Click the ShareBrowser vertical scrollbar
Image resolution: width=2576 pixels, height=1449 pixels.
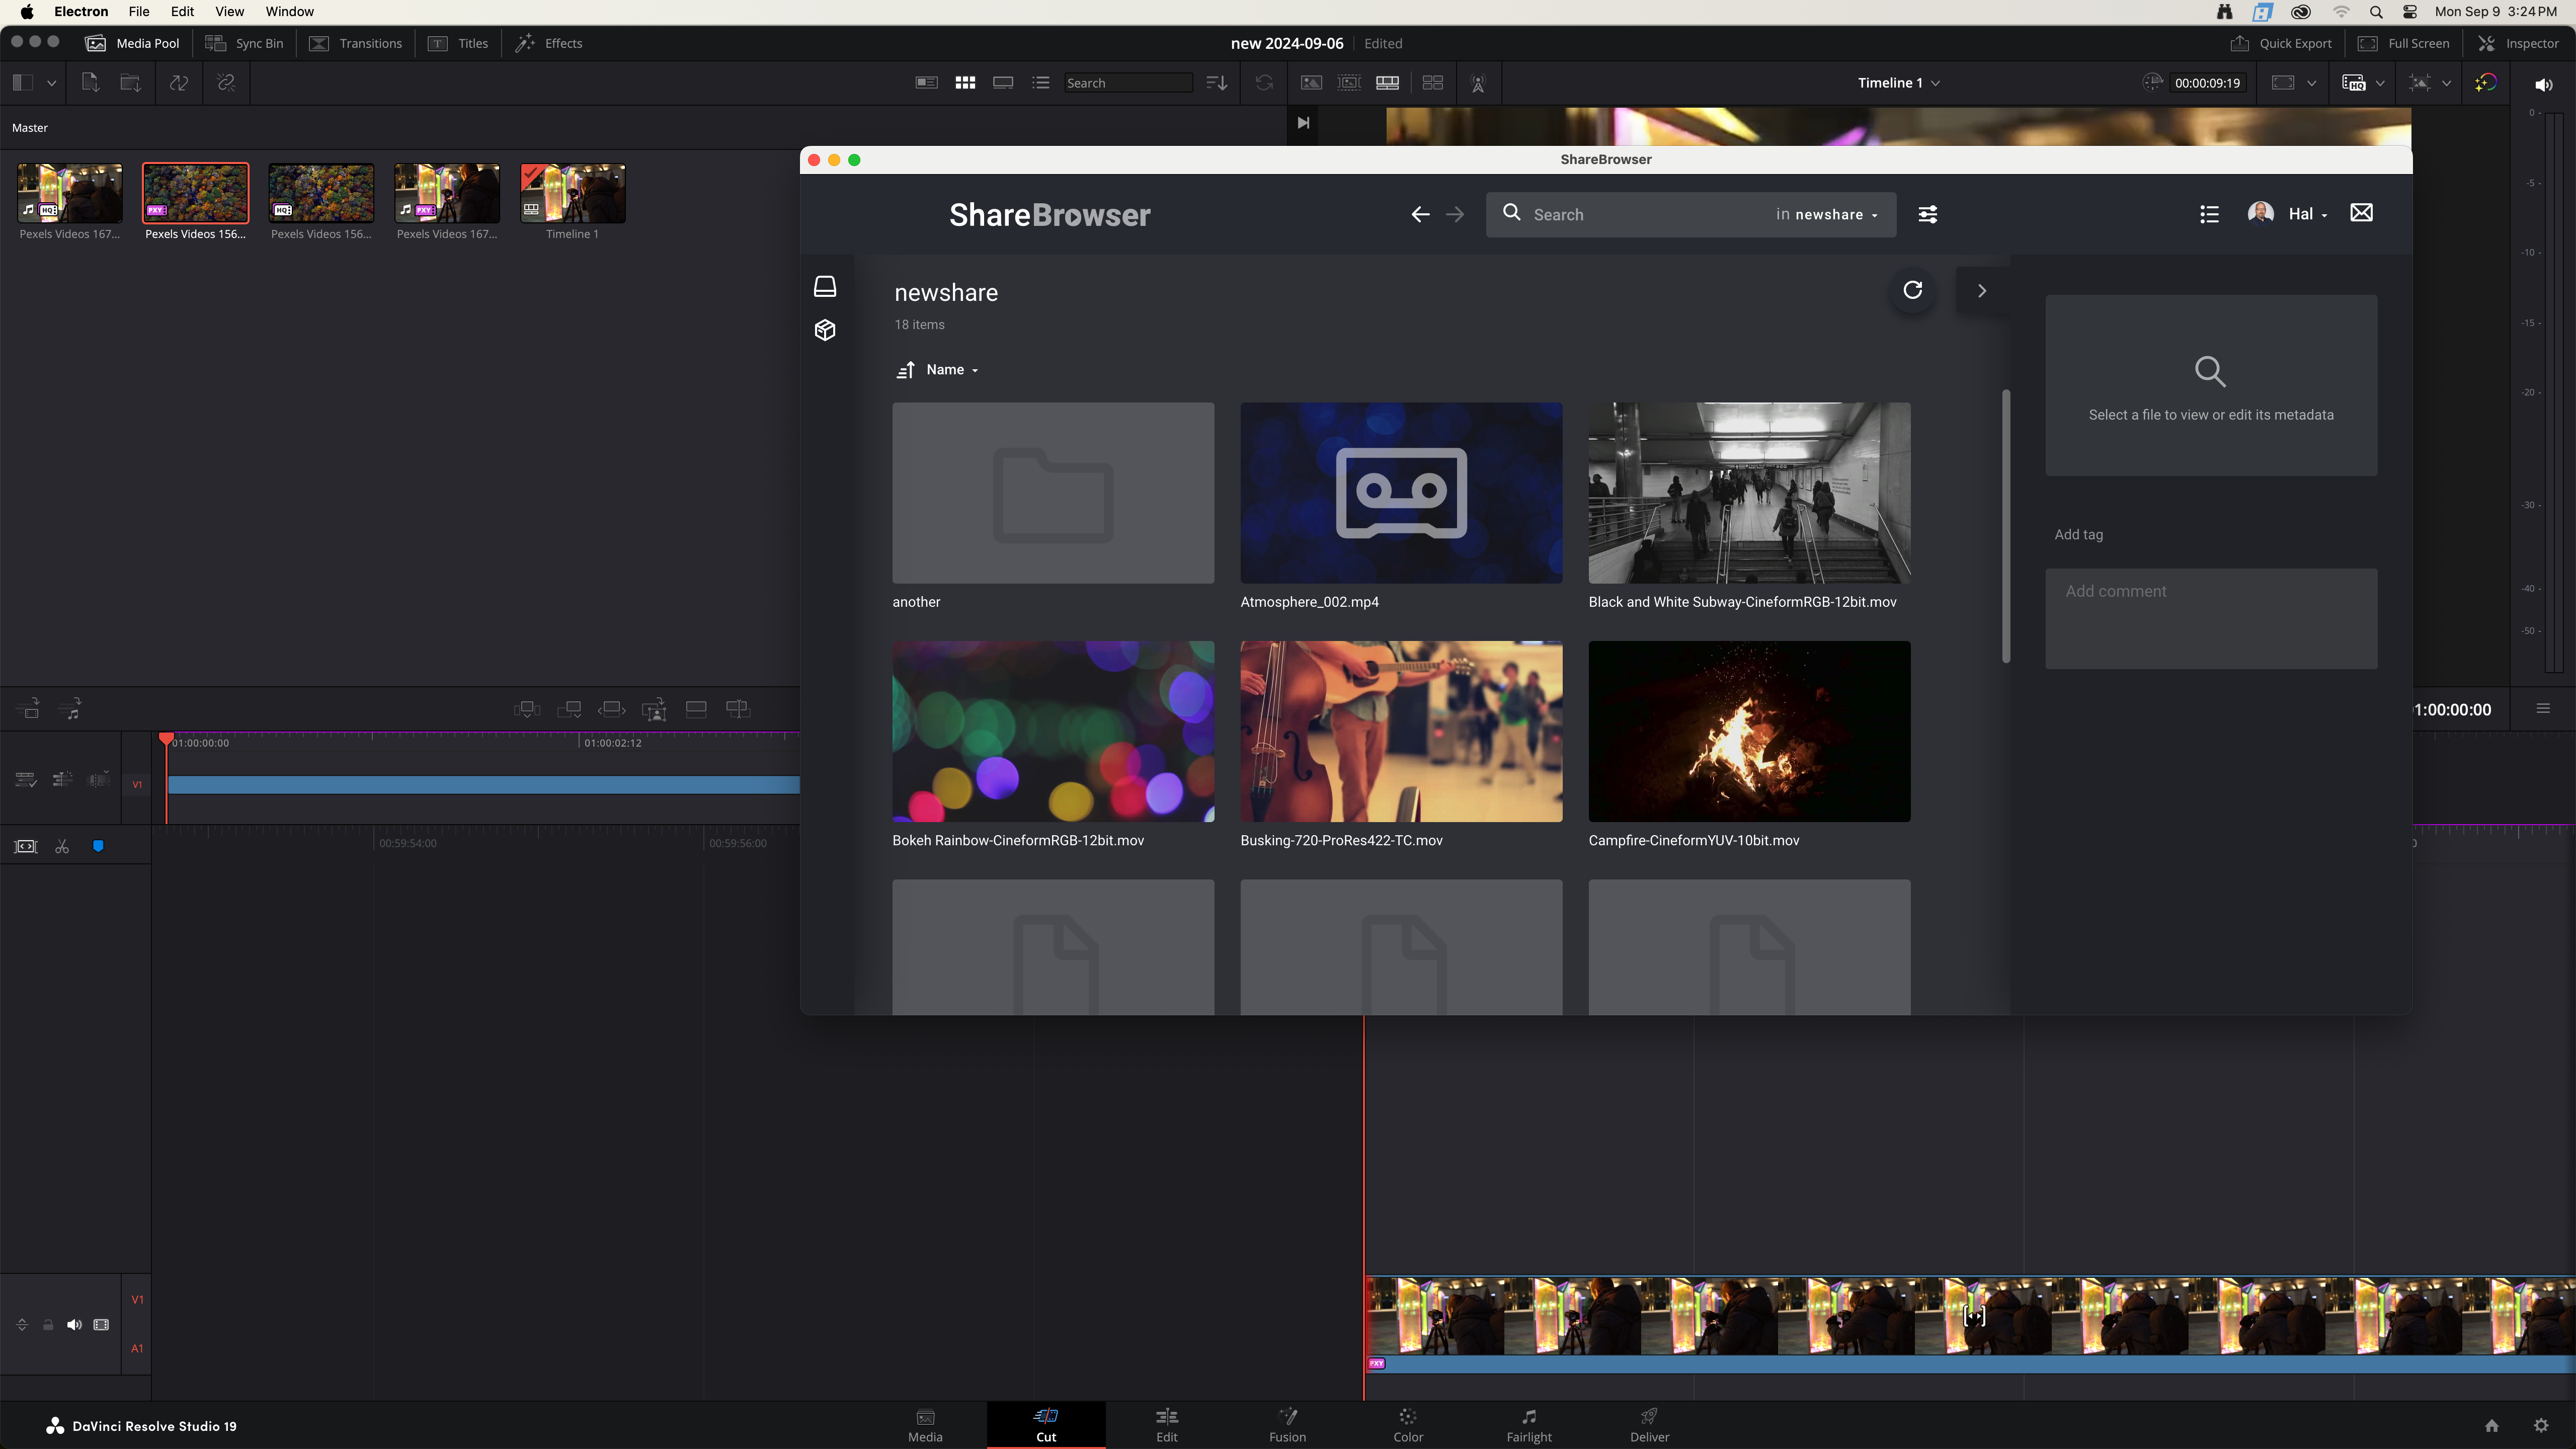(2005, 526)
